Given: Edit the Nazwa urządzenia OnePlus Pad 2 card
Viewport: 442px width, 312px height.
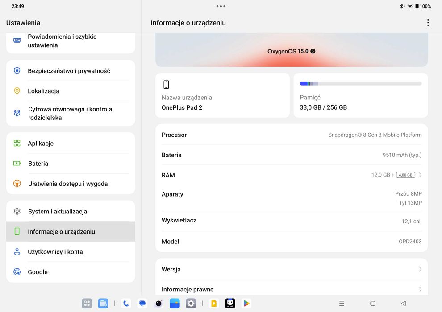Looking at the screenshot, I should pyautogui.click(x=222, y=95).
